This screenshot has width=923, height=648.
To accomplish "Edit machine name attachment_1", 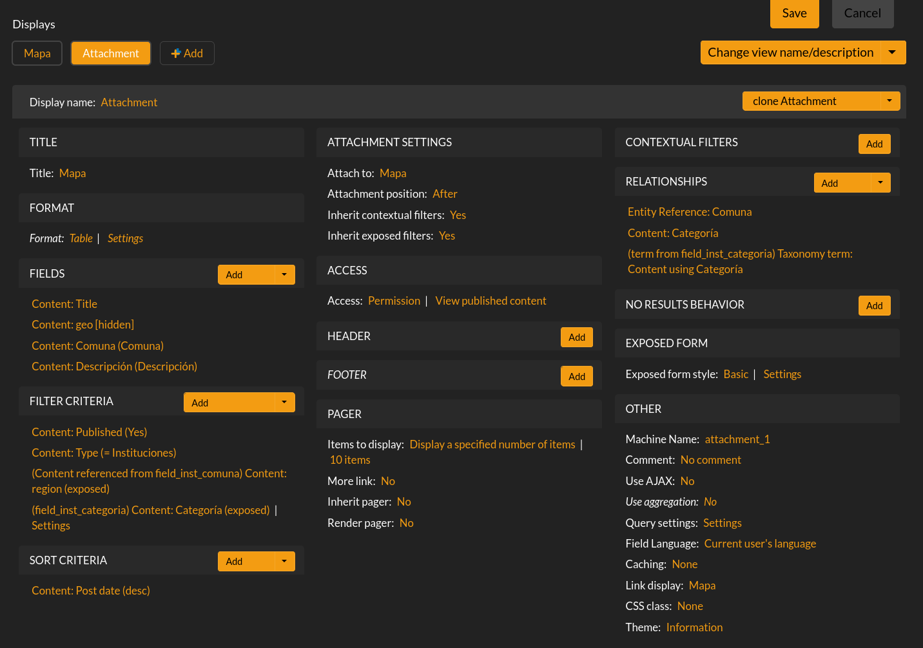I will tap(737, 439).
